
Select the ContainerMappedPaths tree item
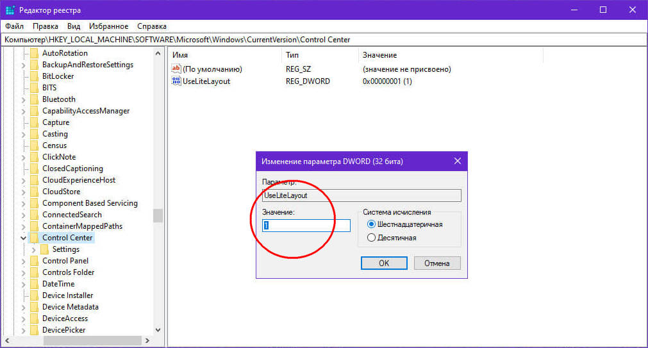click(x=82, y=226)
